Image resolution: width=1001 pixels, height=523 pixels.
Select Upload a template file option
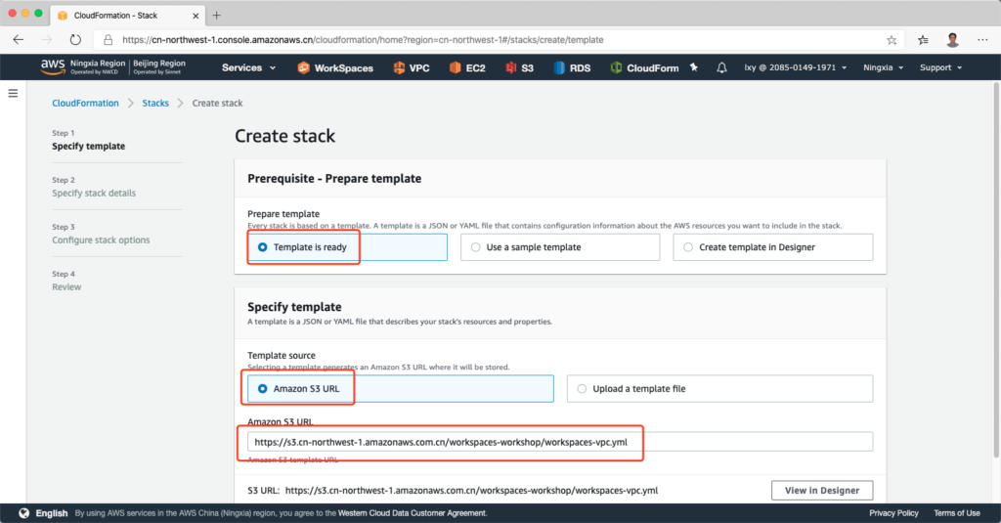coord(582,388)
